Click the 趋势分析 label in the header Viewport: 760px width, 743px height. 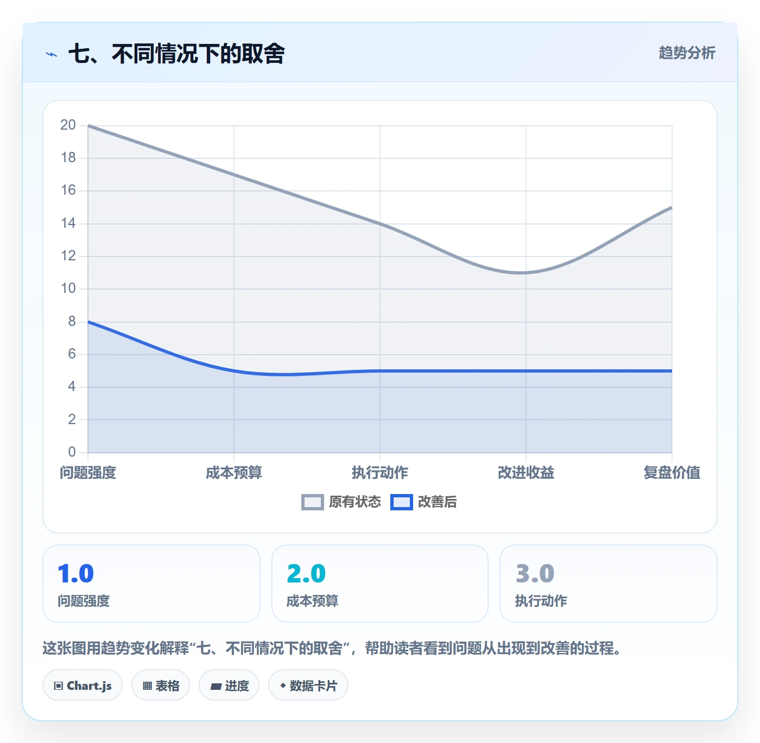687,53
